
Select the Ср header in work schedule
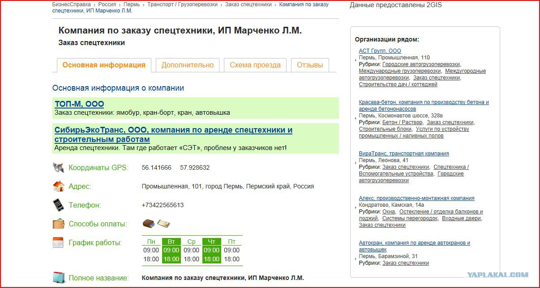[x=192, y=242]
